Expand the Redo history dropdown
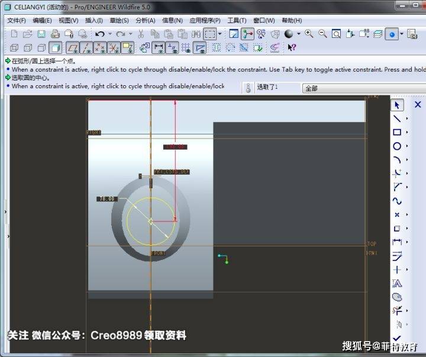 [130, 34]
